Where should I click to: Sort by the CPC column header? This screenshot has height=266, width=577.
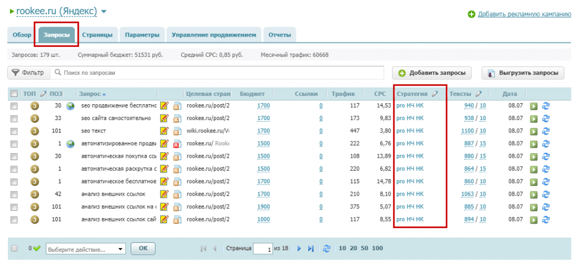(x=380, y=94)
